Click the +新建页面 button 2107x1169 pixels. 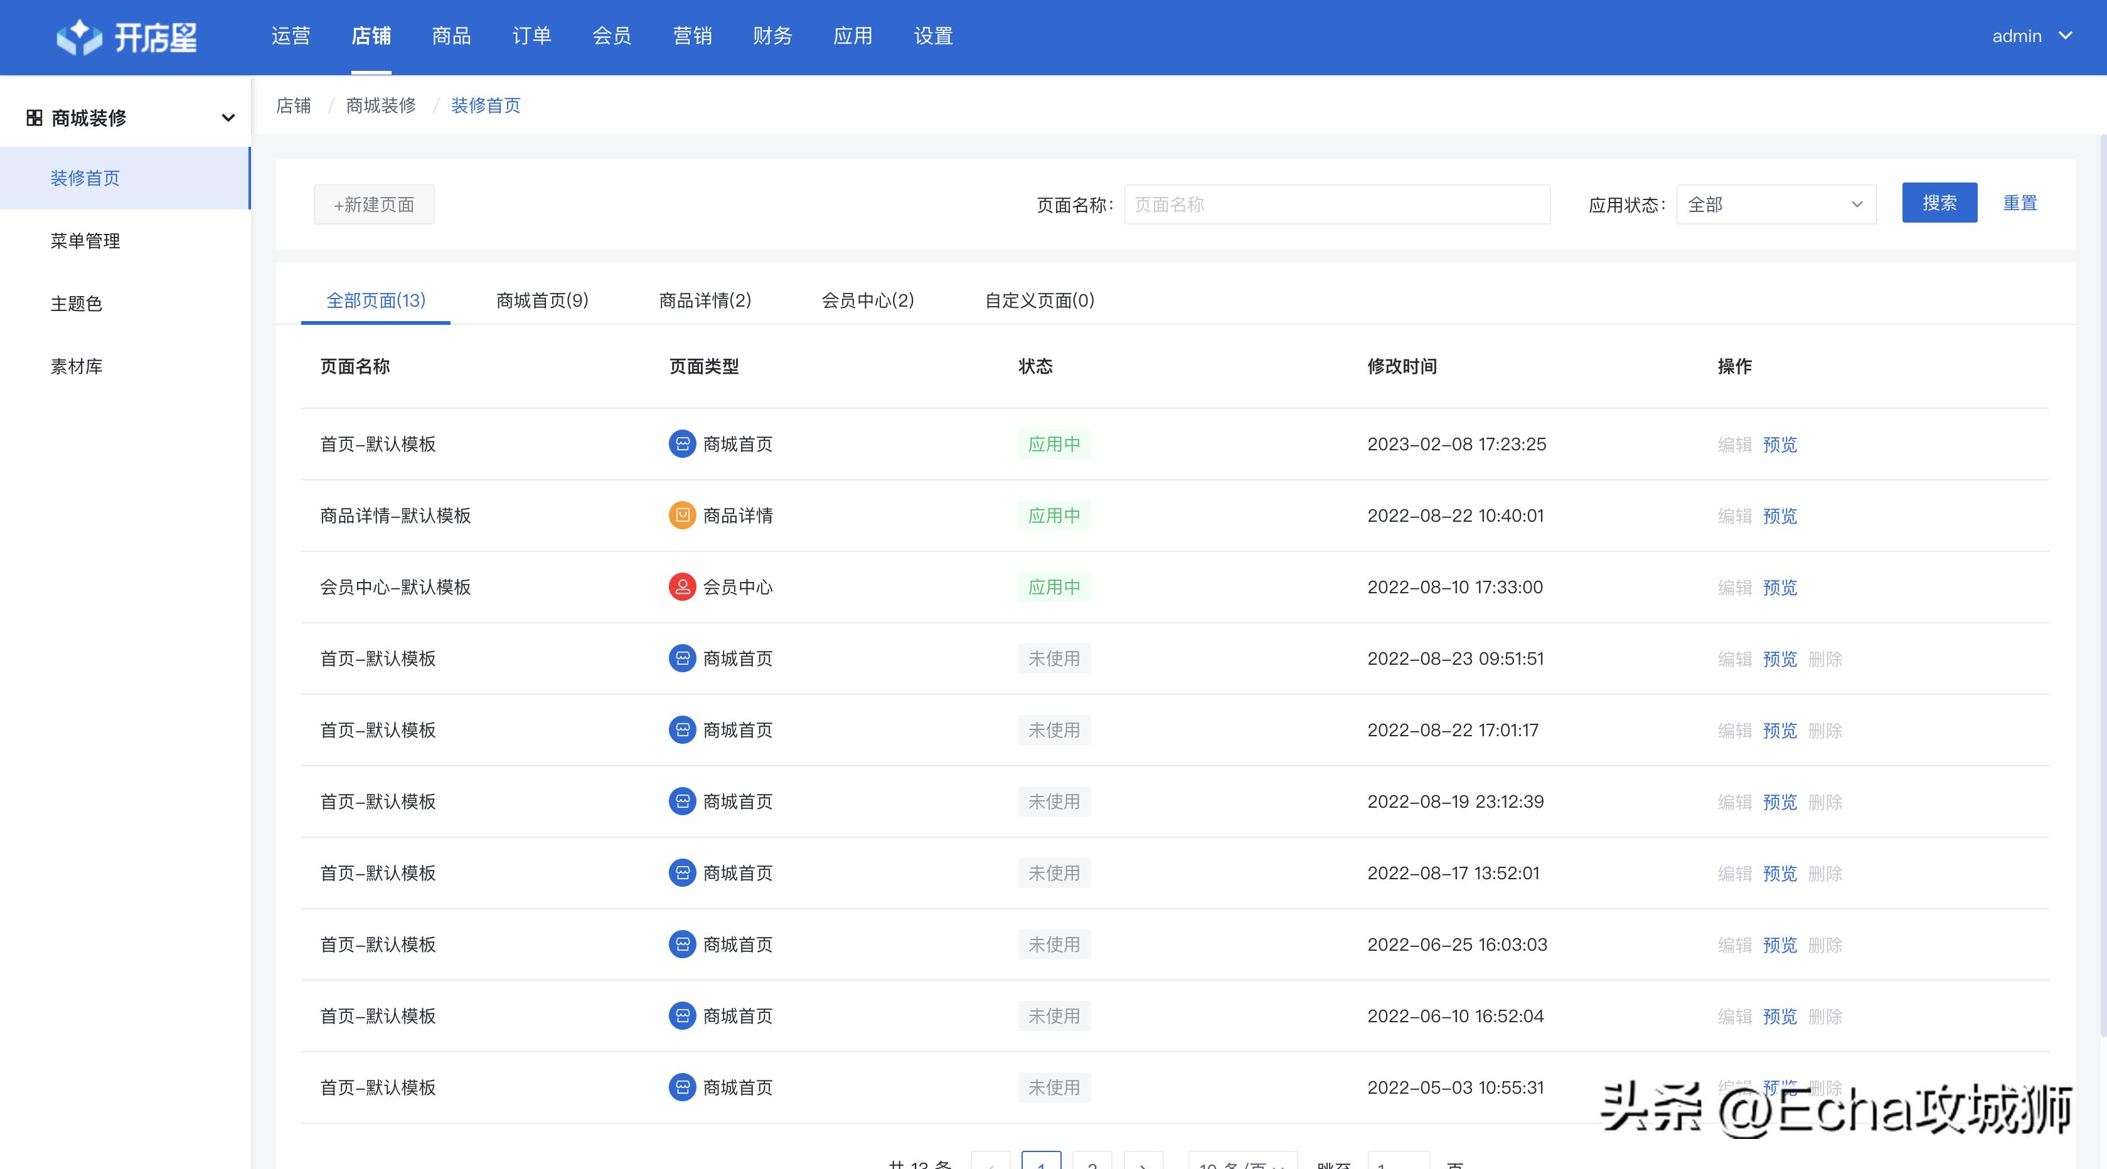coord(373,204)
